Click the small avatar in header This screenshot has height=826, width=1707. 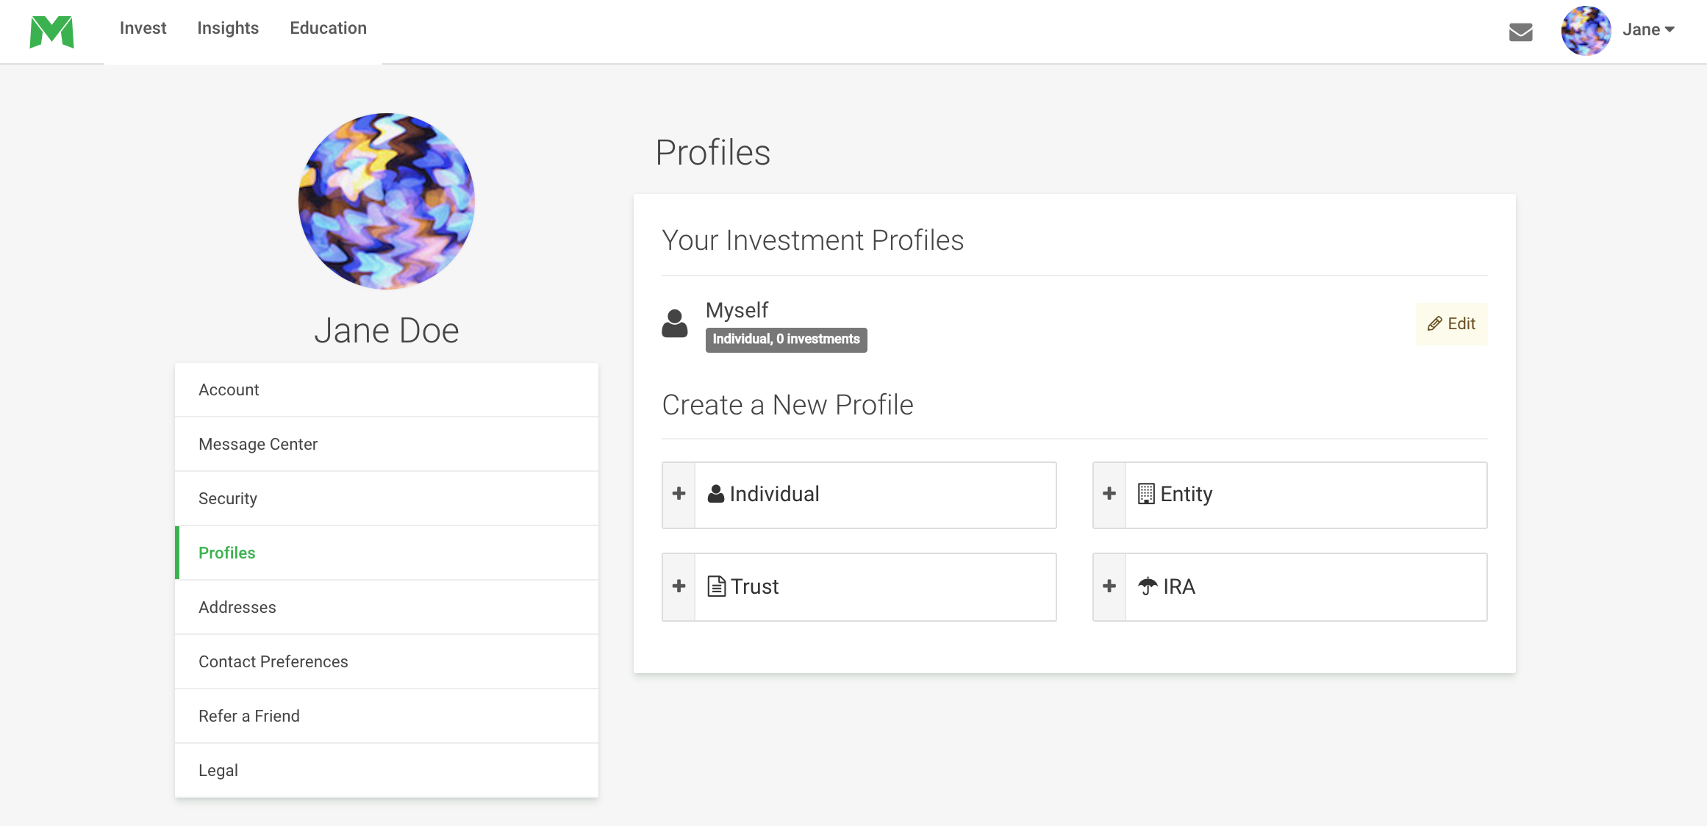pyautogui.click(x=1586, y=31)
